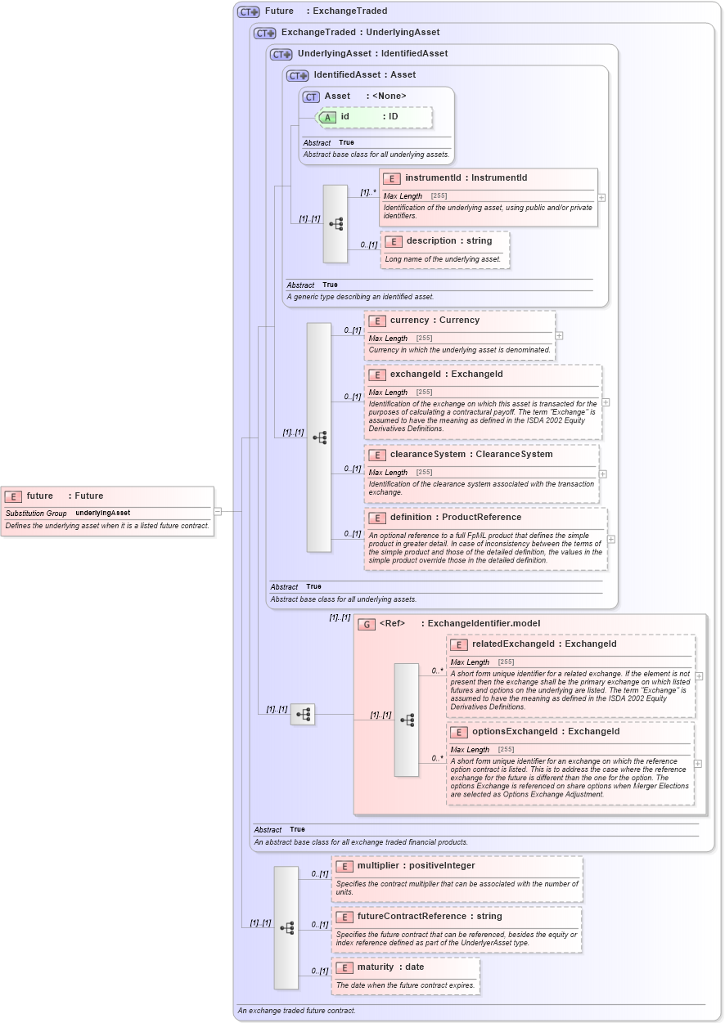
Task: Expand the instrumentId element plus box
Action: pyautogui.click(x=602, y=198)
